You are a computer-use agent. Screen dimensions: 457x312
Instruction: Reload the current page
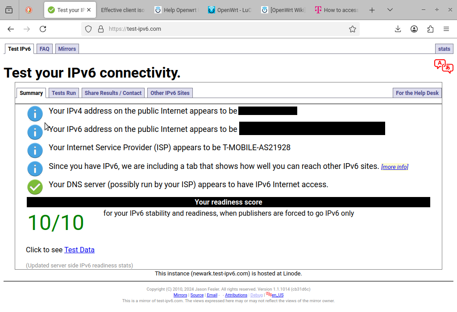point(43,29)
